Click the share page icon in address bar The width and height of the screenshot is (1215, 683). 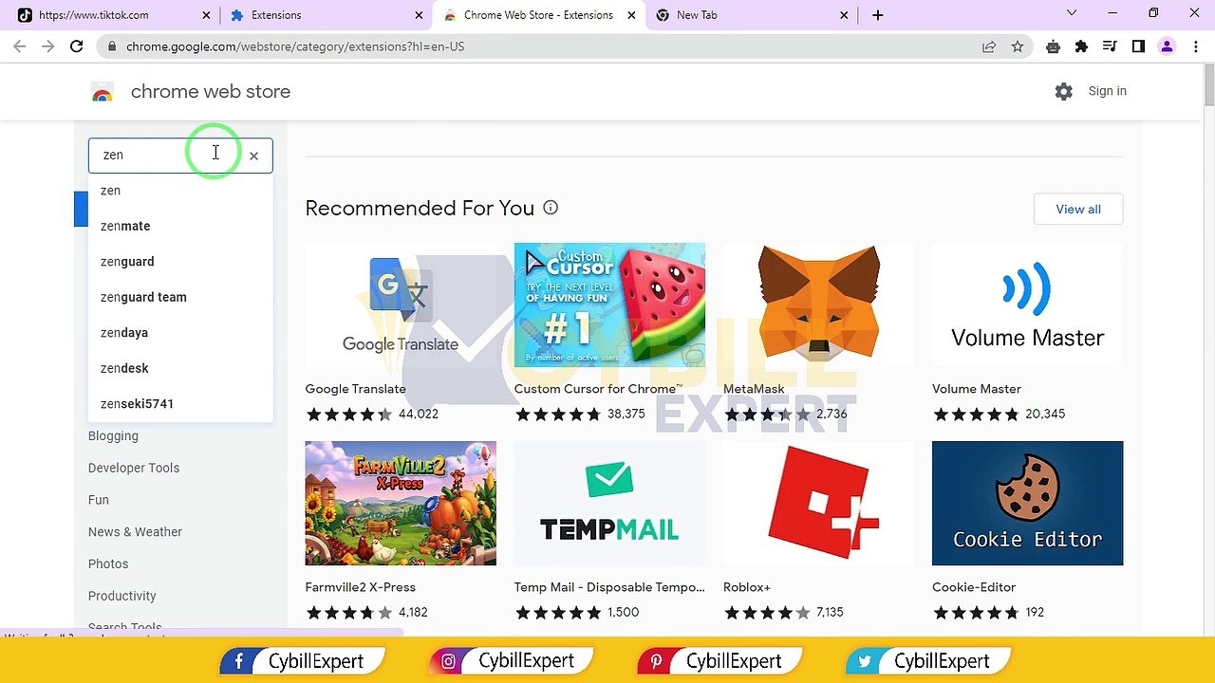click(x=989, y=46)
